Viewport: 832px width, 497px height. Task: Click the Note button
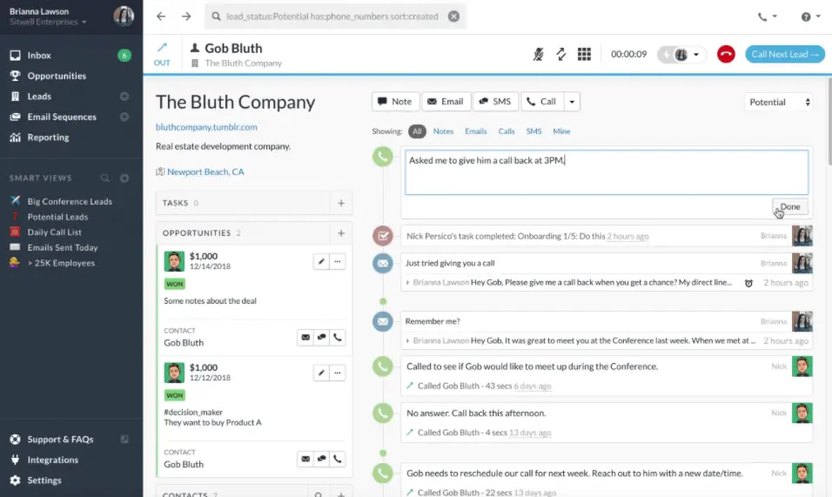pyautogui.click(x=395, y=101)
